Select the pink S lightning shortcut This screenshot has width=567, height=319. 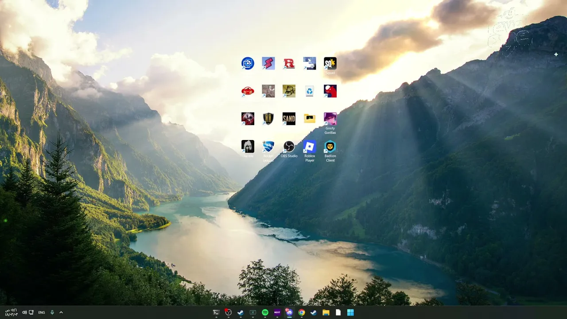[268, 63]
